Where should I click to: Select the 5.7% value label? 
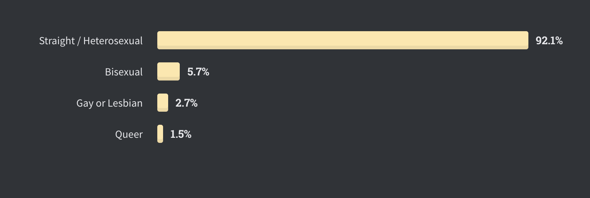tap(198, 72)
